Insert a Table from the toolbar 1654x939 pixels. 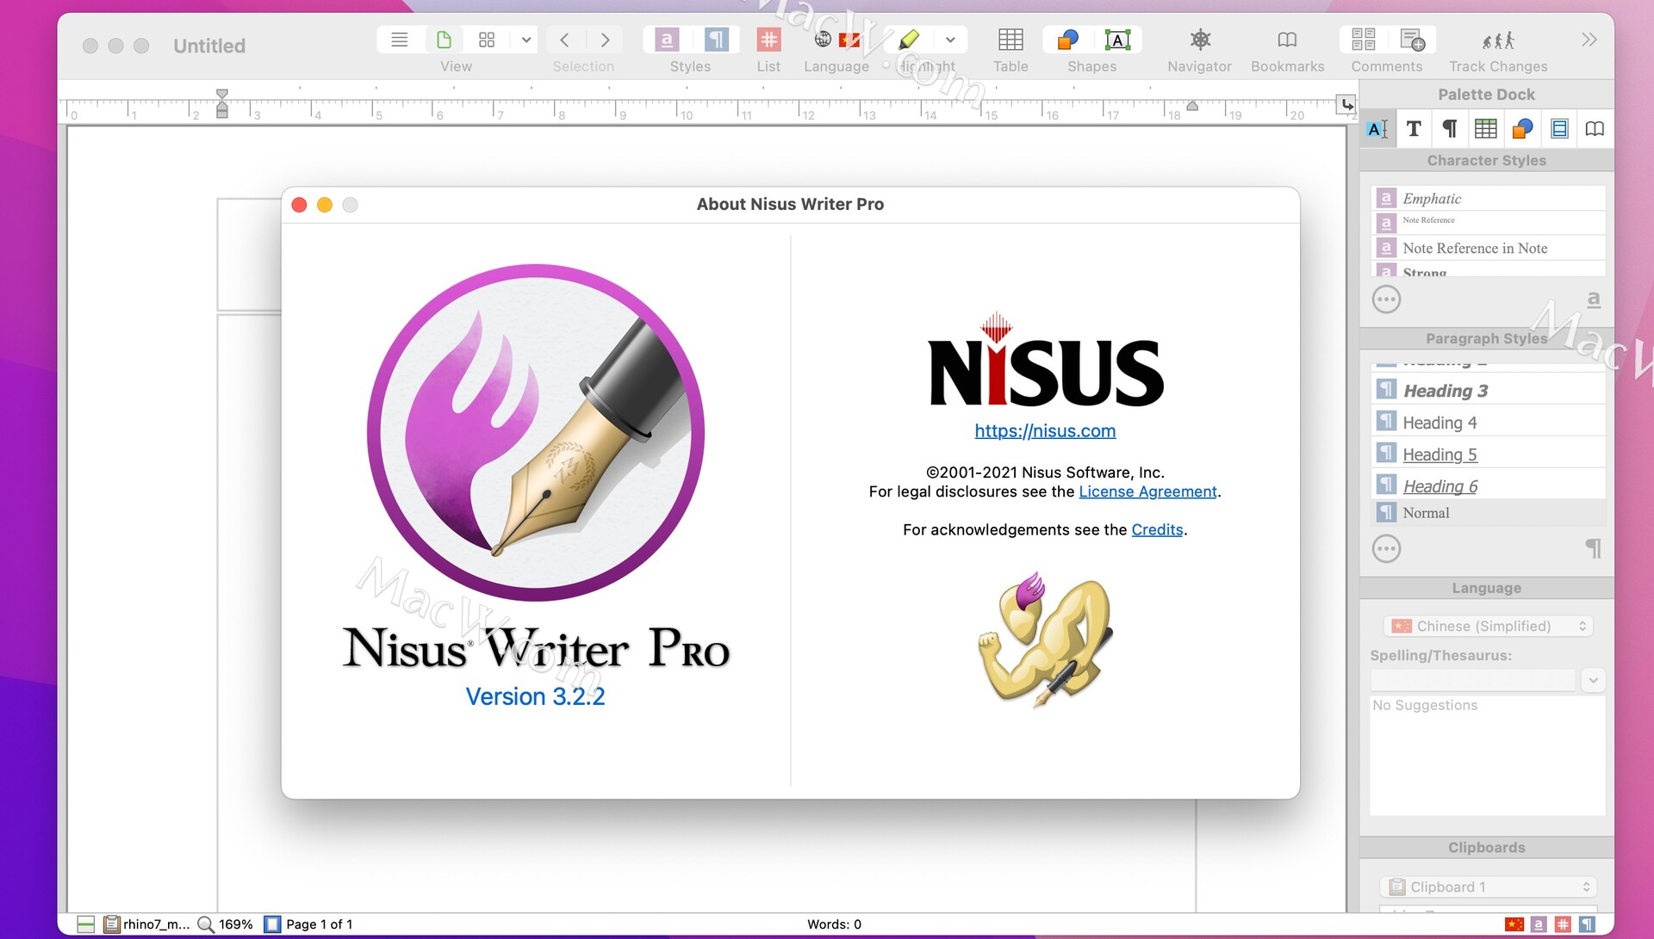coord(1010,40)
